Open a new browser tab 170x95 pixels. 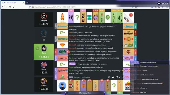(27, 3)
